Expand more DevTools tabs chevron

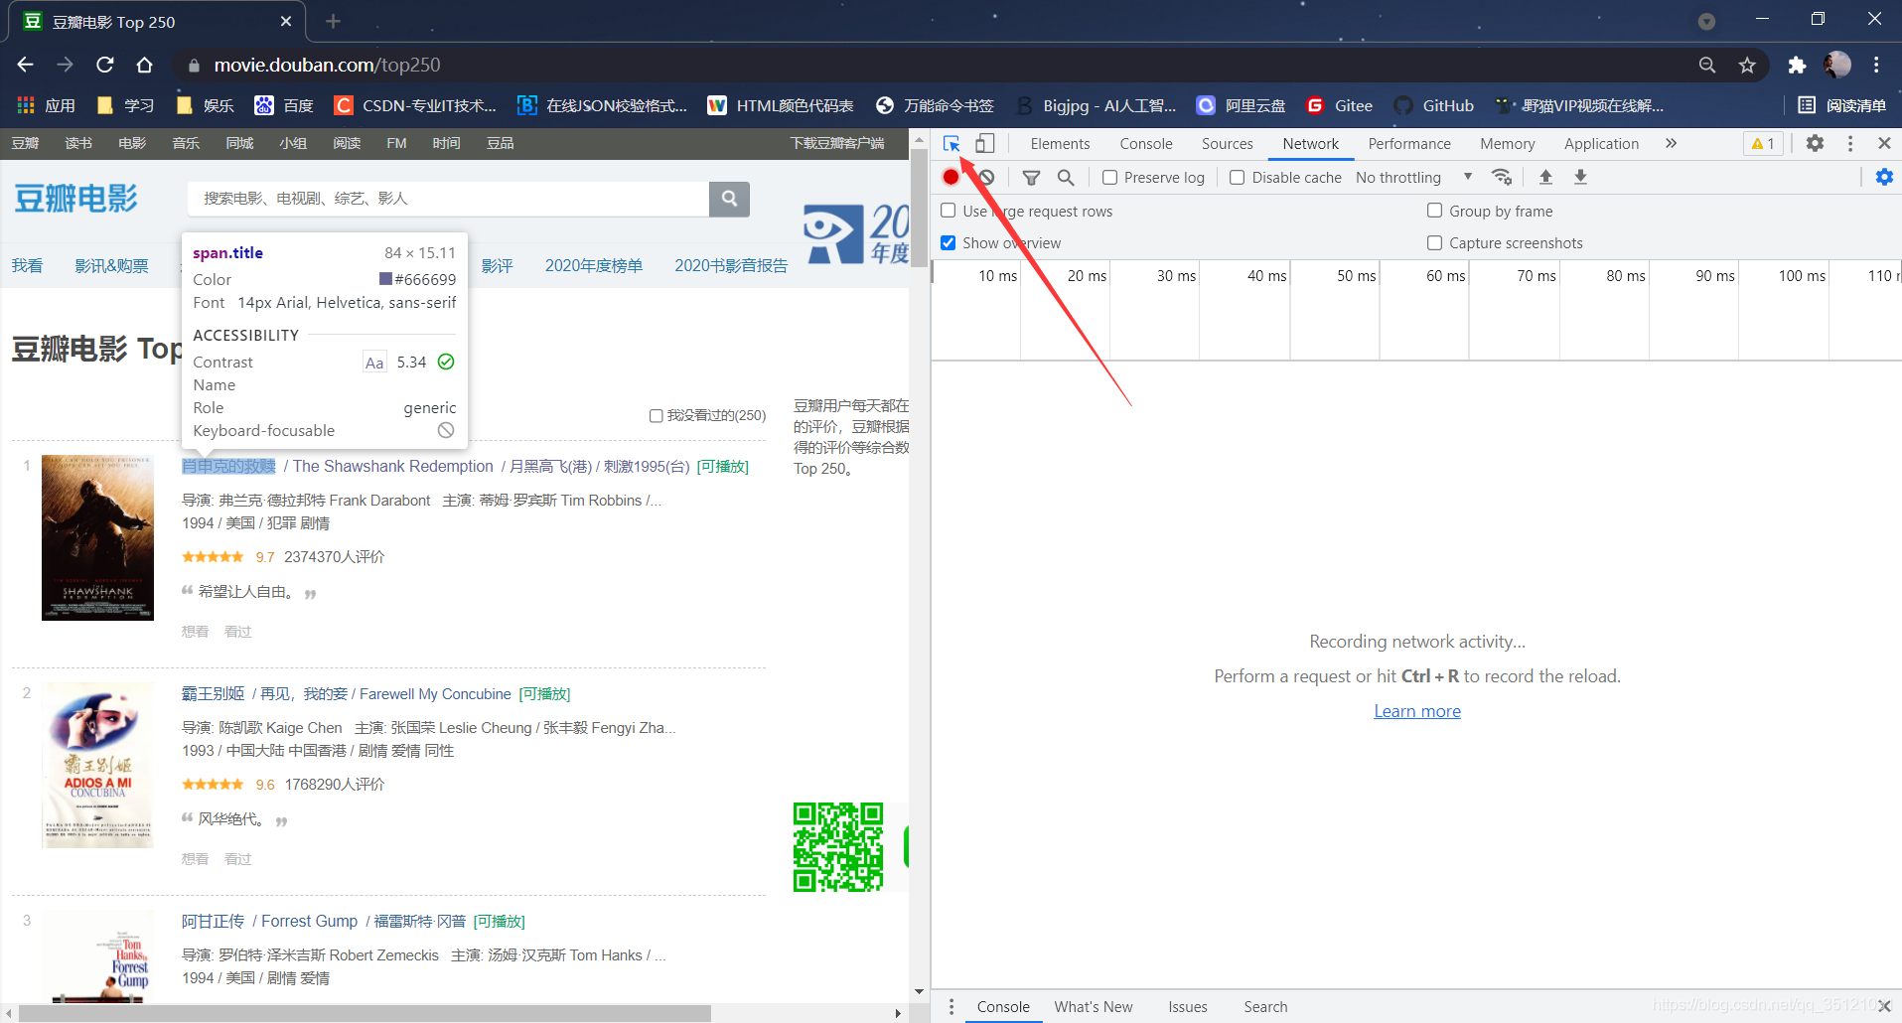coord(1672,143)
